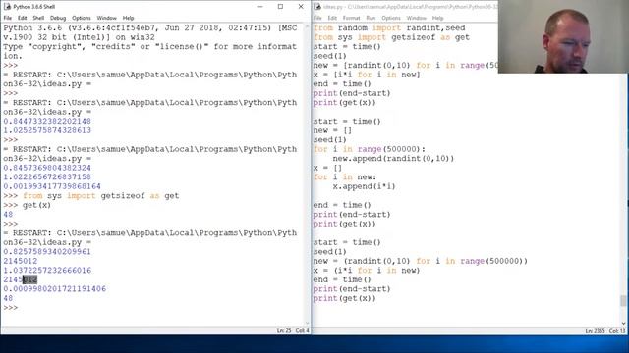Click the last empty >>> shell prompt

click(x=11, y=308)
